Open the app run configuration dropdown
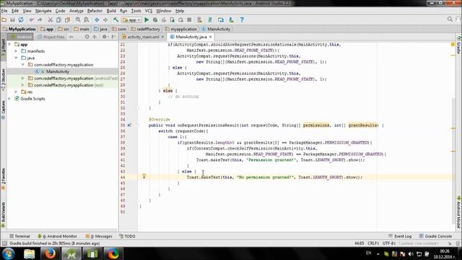Viewport: 462px width, 260px height. tap(131, 20)
